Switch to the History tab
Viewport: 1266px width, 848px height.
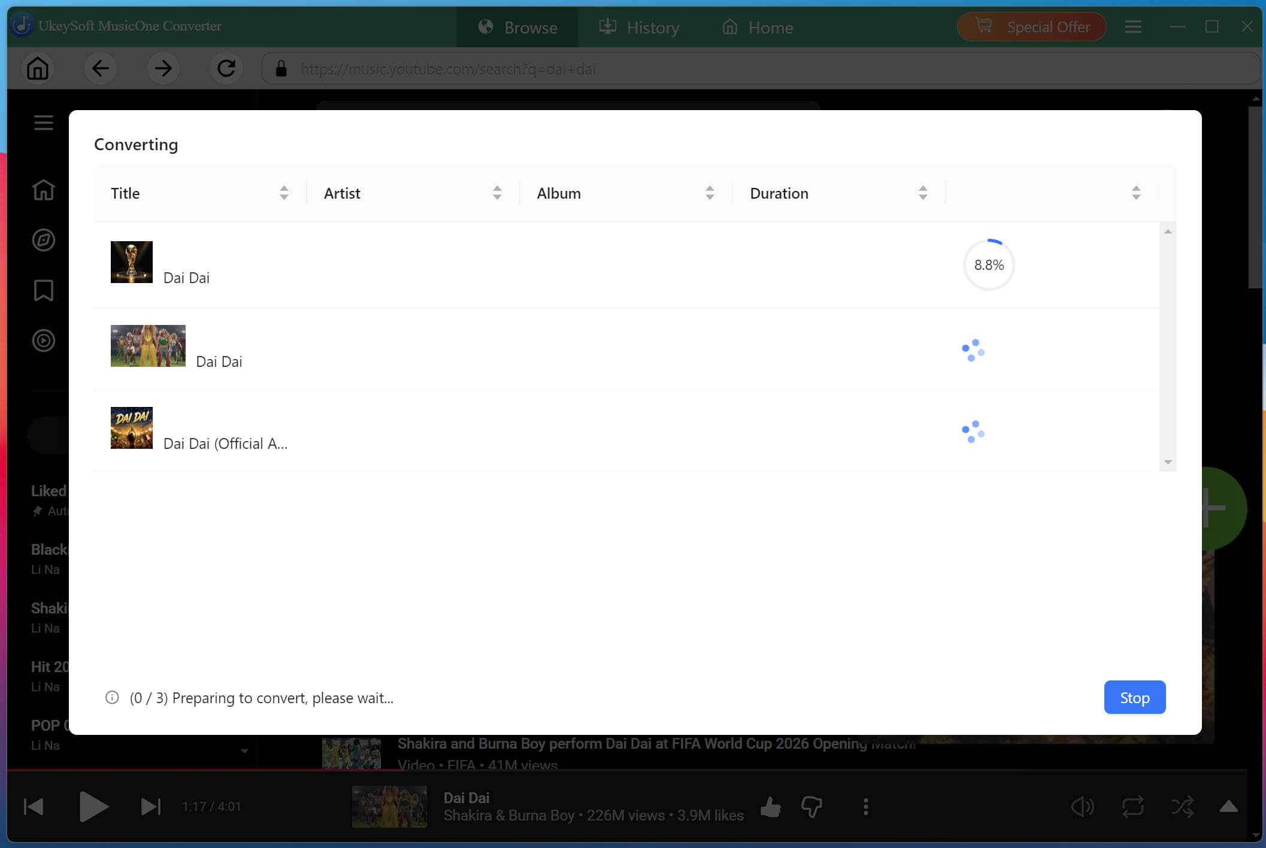click(639, 27)
